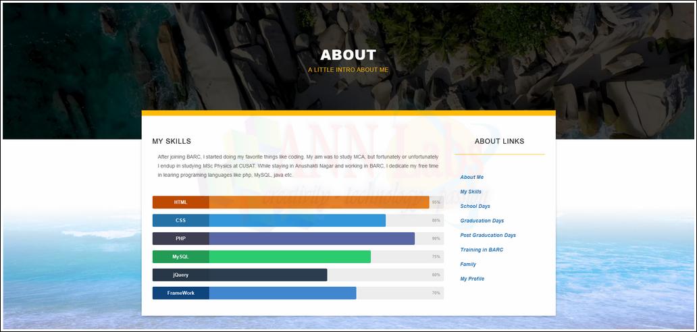697x332 pixels.
Task: Select the FrameWork skill label
Action: pos(180,294)
